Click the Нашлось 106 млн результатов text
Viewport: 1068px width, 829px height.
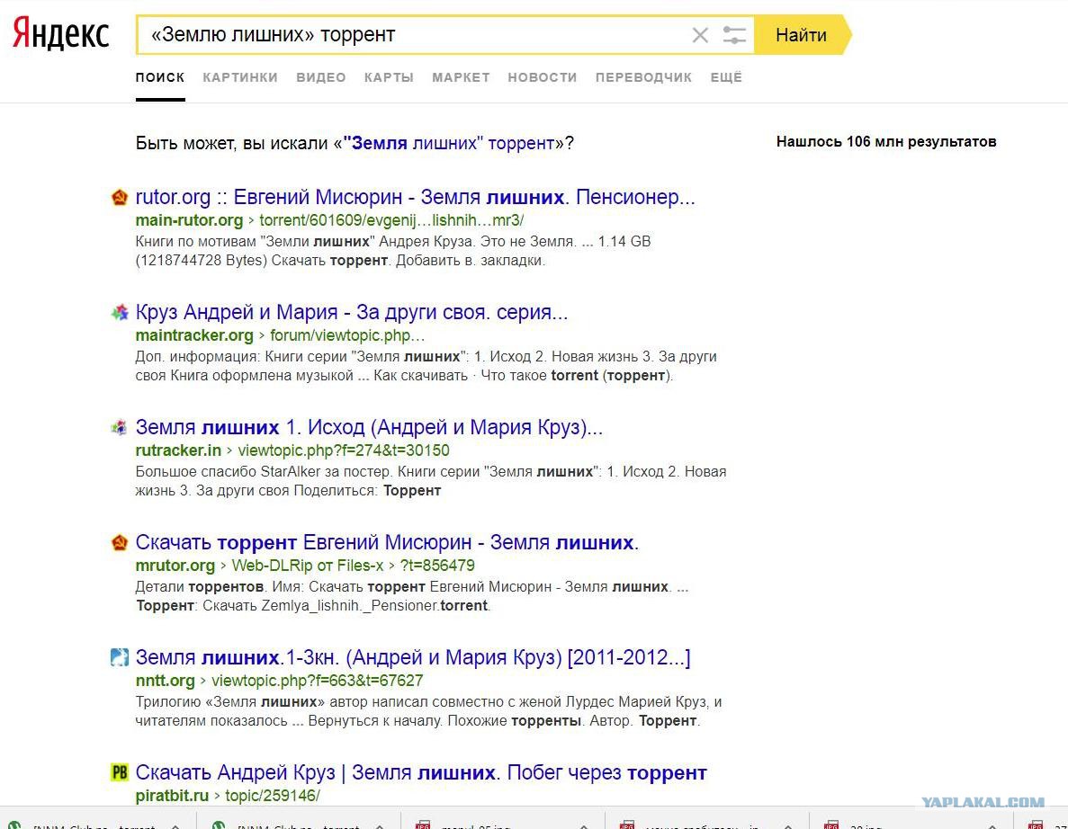tap(886, 141)
